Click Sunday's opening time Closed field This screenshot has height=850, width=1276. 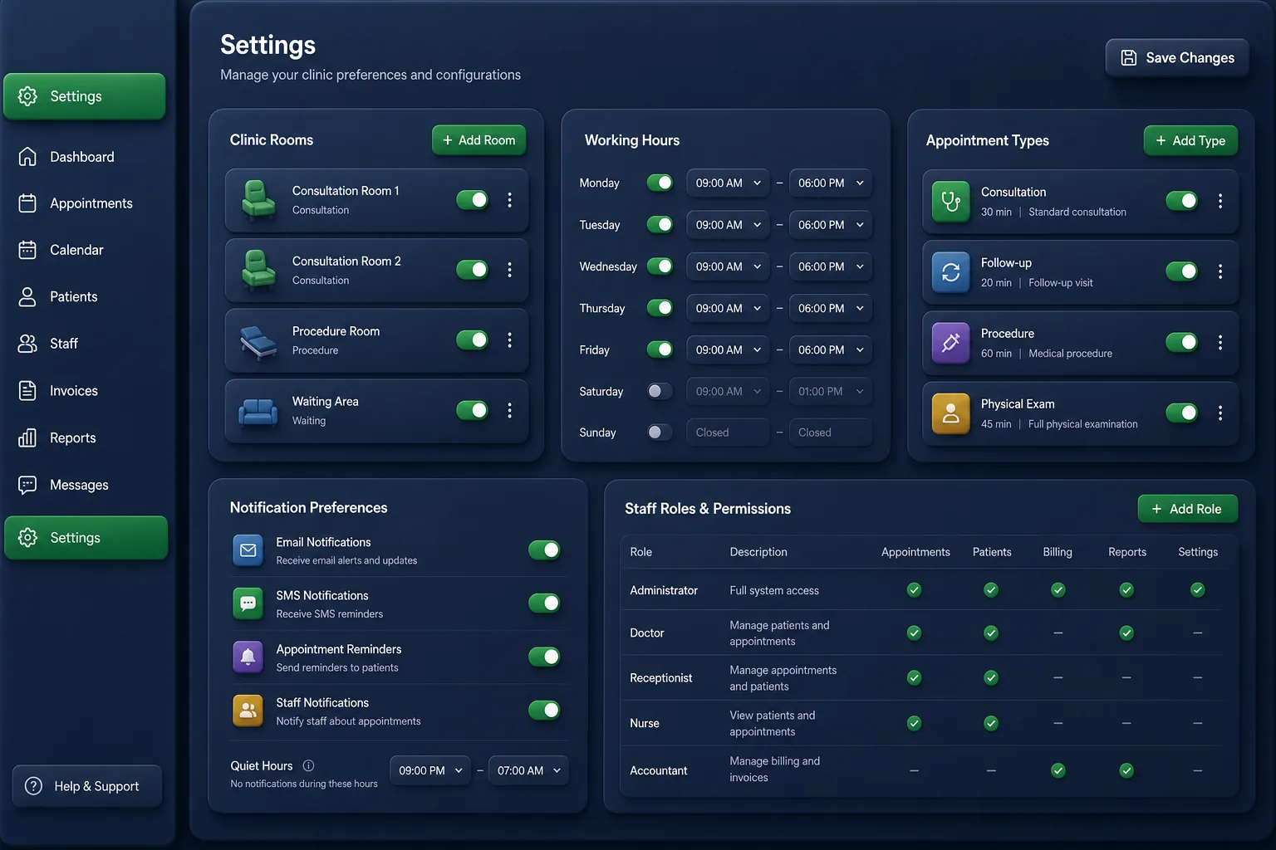pos(728,432)
